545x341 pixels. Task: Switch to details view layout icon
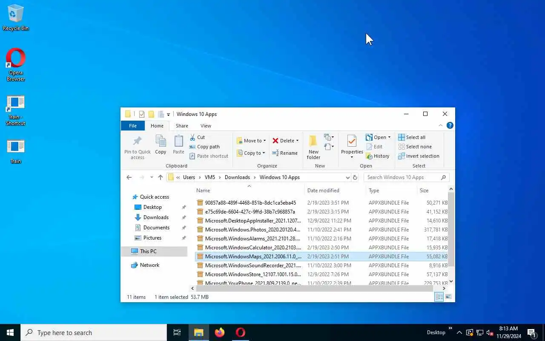pos(439,297)
